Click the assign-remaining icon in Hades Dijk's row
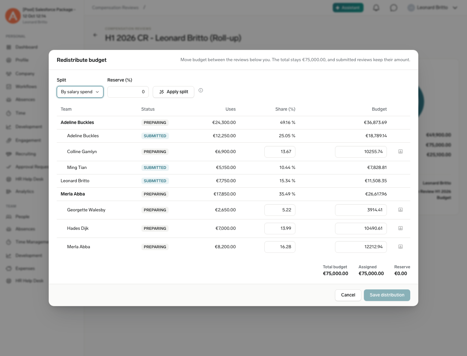Image resolution: width=467 pixels, height=356 pixels. pos(401,228)
